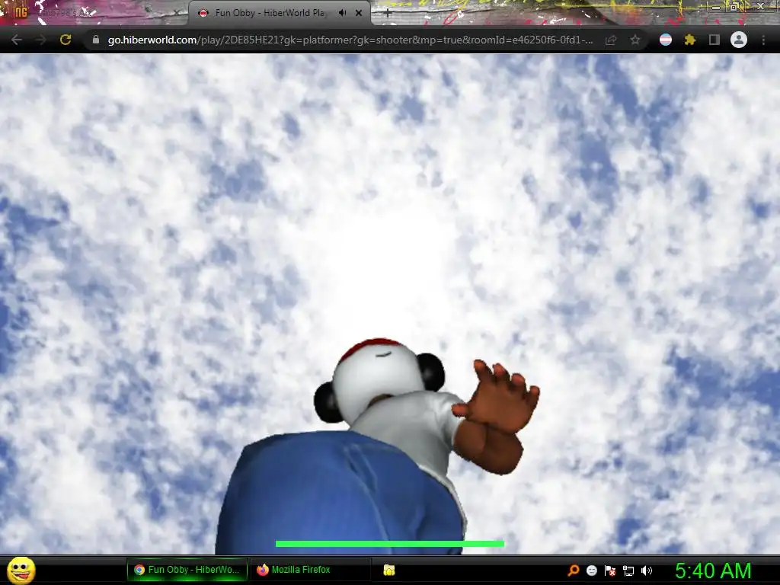
Task: Switch to Mozilla Firefox taskbar window
Action: pyautogui.click(x=311, y=570)
